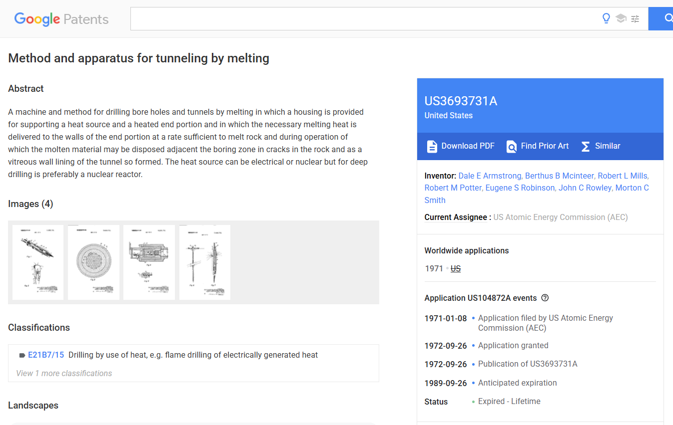The width and height of the screenshot is (673, 425).
Task: Click the Current Assignee label
Action: tap(456, 217)
